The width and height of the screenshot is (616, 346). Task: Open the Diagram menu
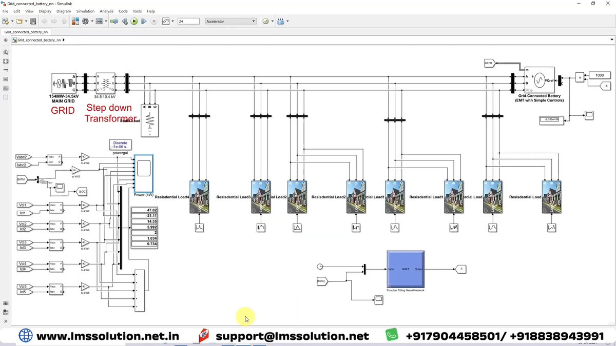64,11
